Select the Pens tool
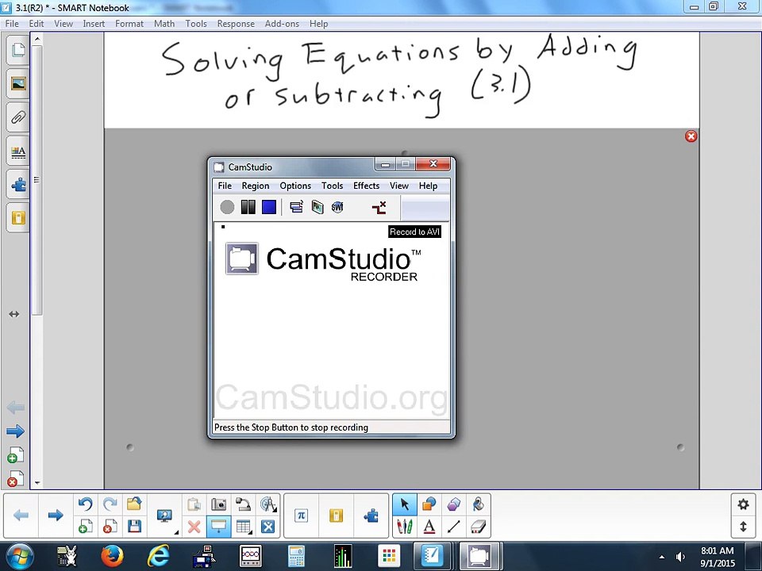The width and height of the screenshot is (762, 571). 404,527
